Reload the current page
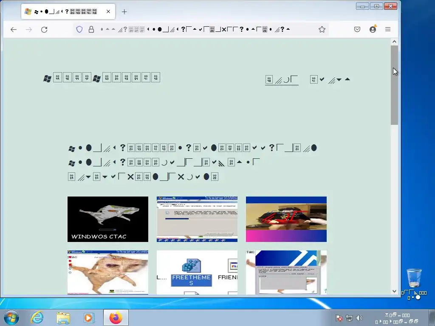The image size is (435, 326). click(x=44, y=29)
